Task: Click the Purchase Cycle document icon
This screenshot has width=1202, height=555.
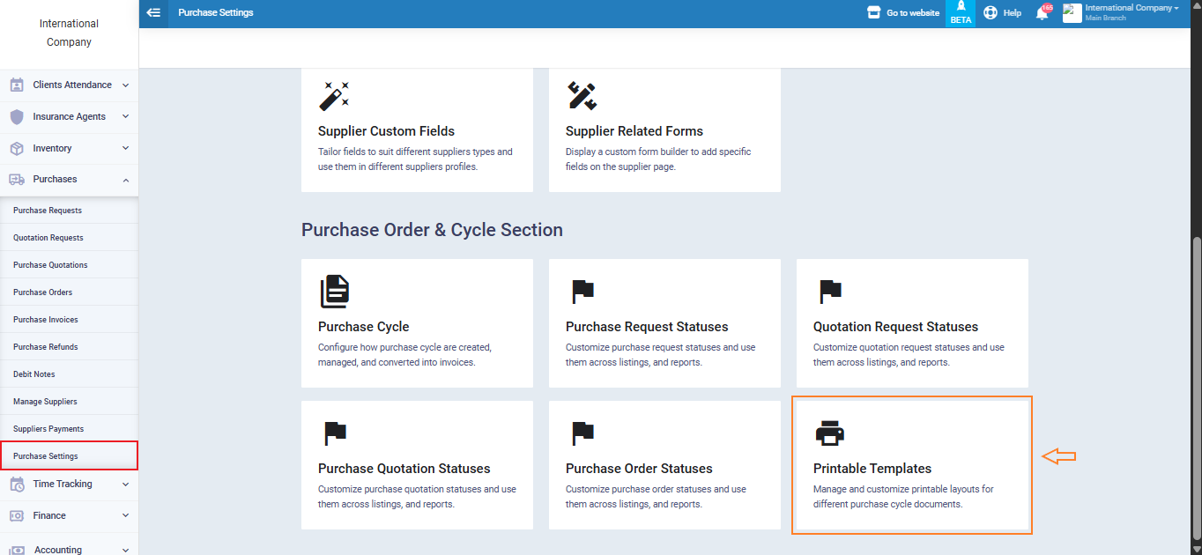Action: [x=334, y=291]
